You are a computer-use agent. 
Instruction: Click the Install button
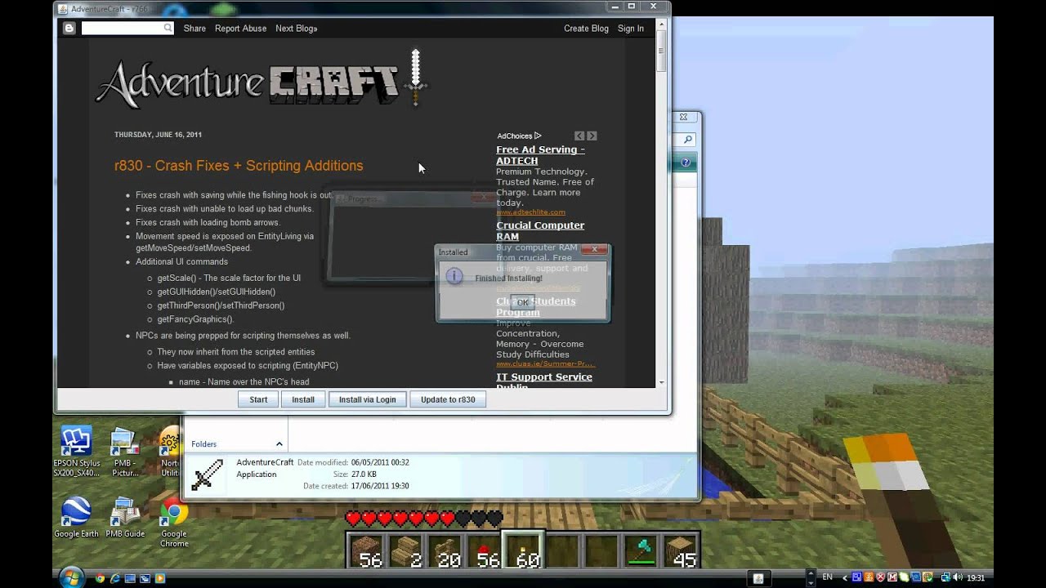point(303,399)
